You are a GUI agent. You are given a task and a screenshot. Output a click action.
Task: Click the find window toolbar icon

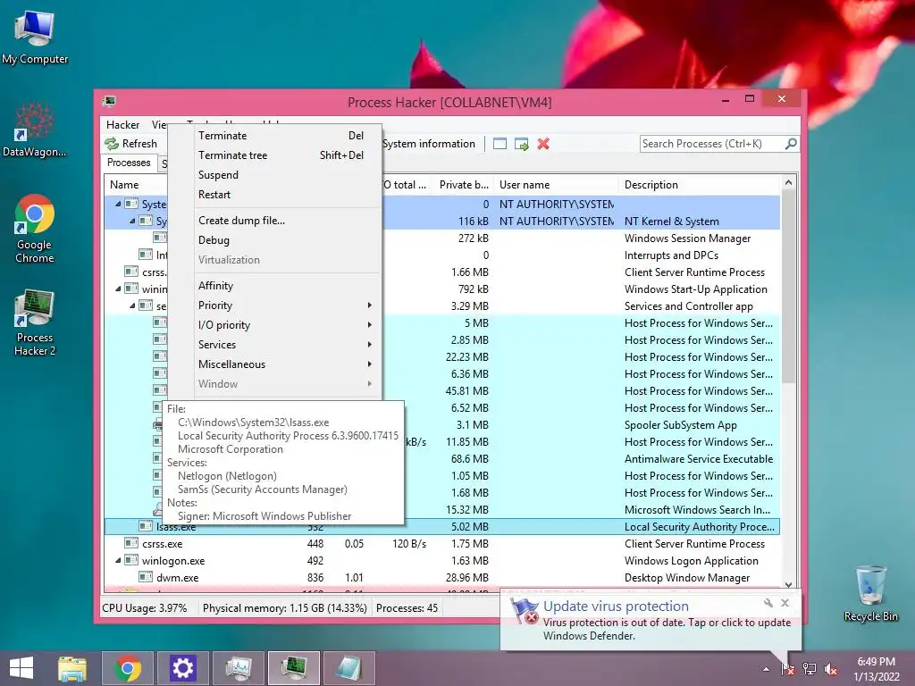click(500, 144)
